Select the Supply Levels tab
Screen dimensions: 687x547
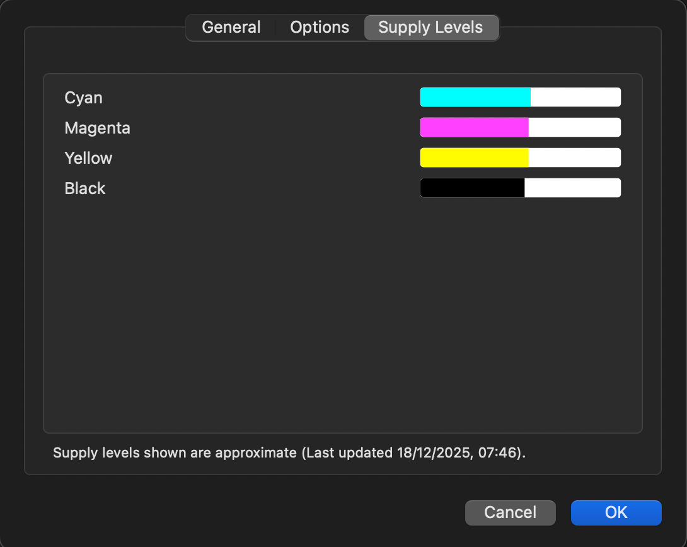tap(430, 28)
